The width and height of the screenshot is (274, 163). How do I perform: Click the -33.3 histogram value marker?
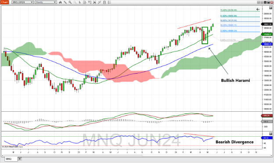(x=267, y=121)
